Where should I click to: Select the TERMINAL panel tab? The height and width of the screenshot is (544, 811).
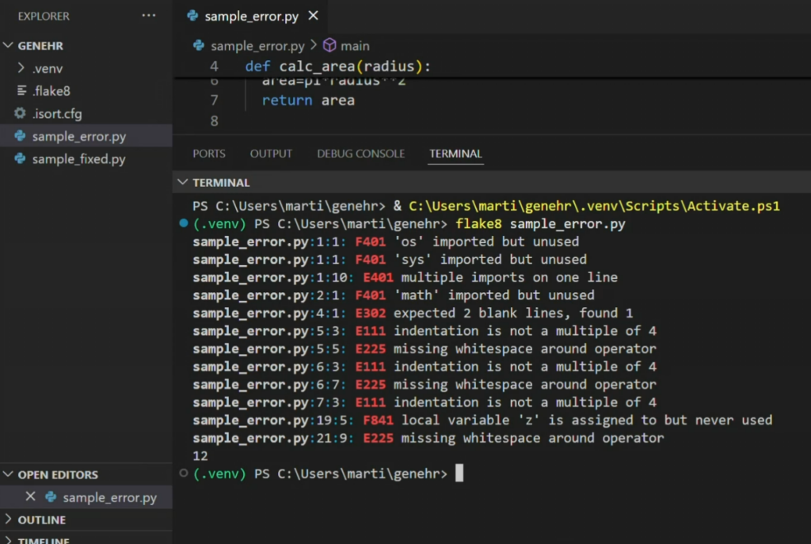(x=455, y=154)
